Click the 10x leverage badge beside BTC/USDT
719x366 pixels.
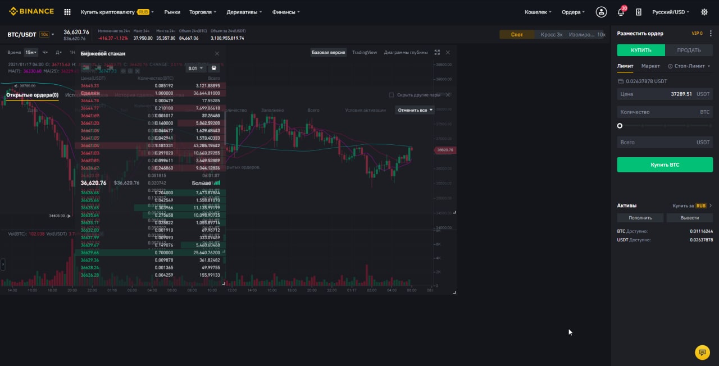point(44,34)
